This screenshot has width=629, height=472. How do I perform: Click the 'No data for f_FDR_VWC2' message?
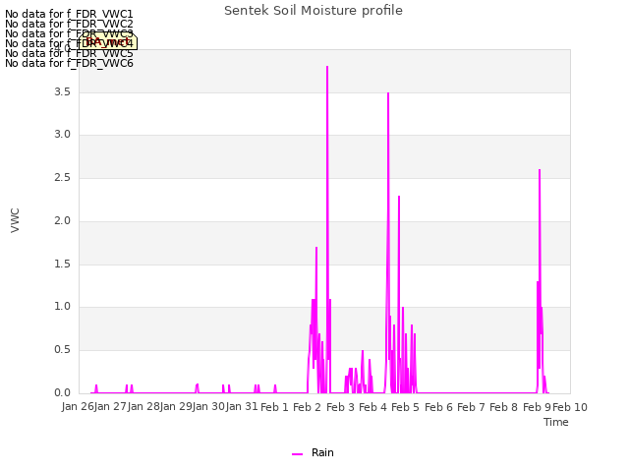(x=69, y=24)
